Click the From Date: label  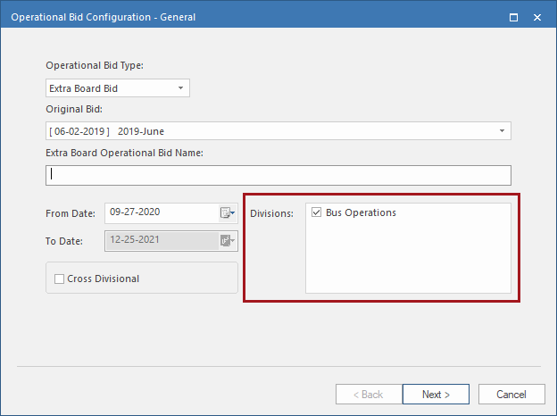coord(71,213)
